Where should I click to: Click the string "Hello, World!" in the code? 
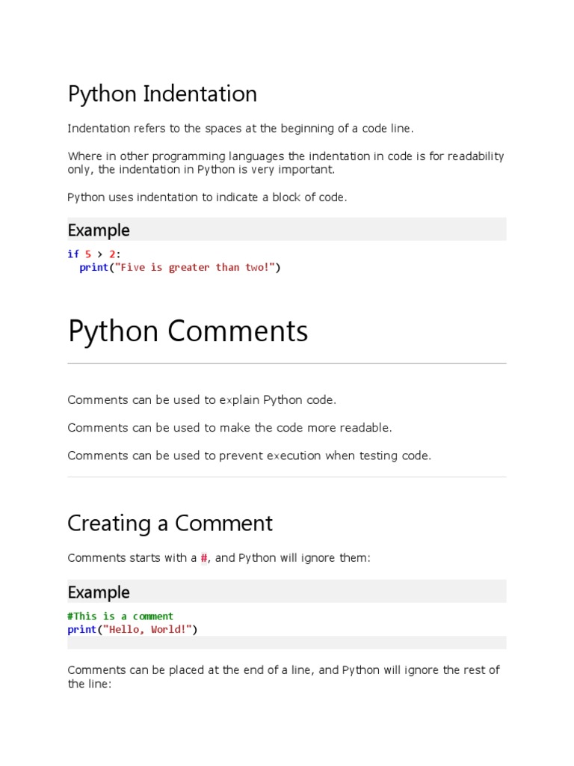click(148, 630)
